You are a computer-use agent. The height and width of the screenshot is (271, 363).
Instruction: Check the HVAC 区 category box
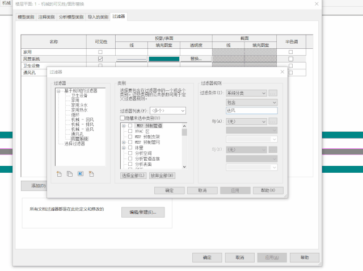[130, 131]
